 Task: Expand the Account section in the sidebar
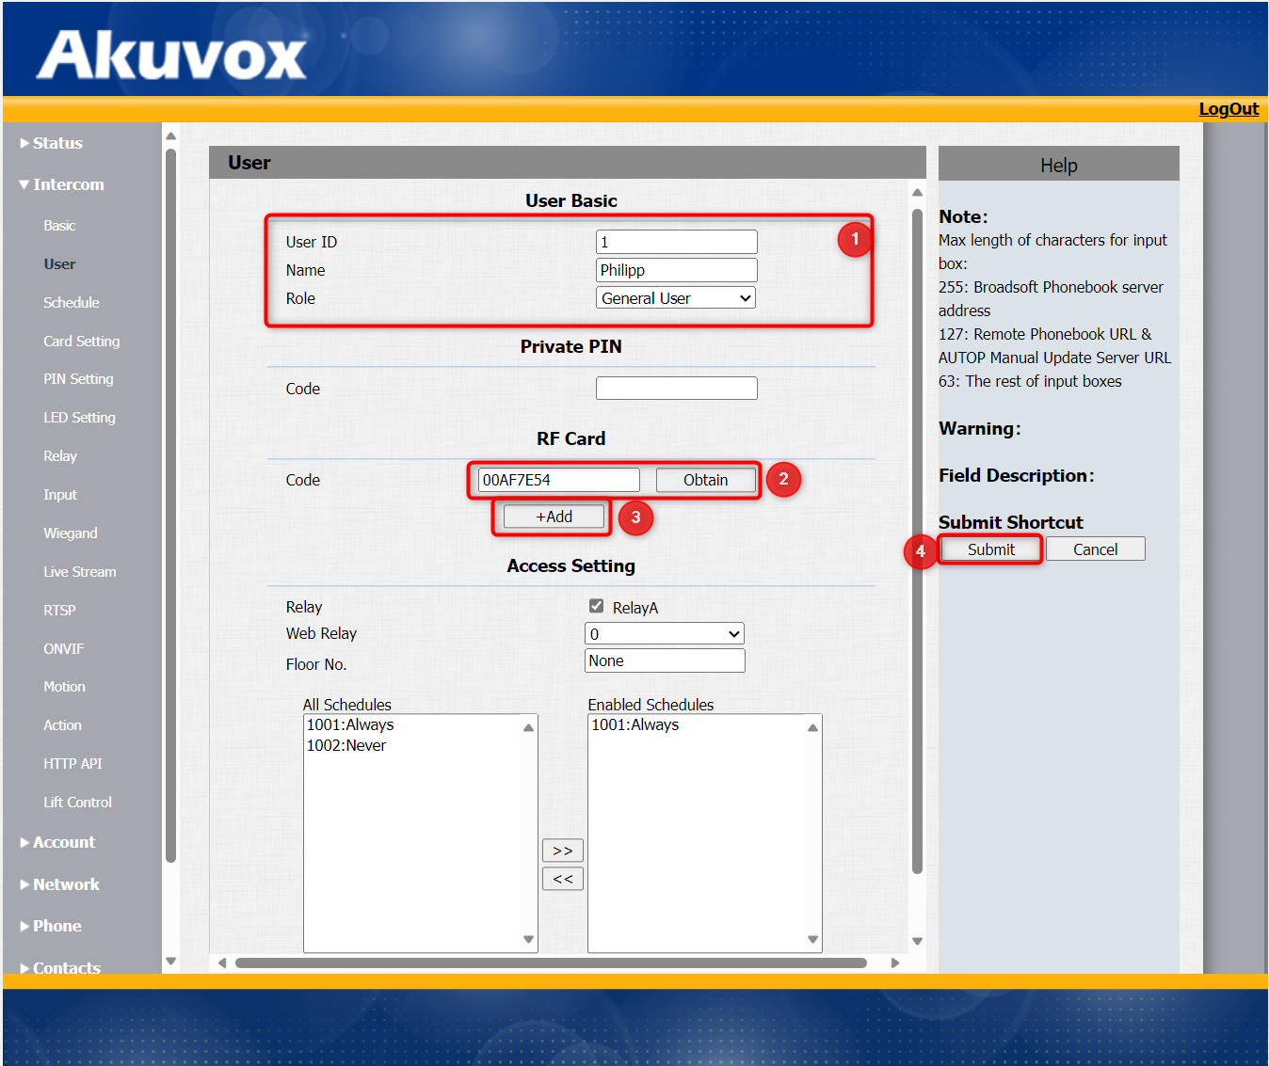63,842
